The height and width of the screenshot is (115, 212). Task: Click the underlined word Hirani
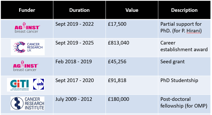point(193,31)
